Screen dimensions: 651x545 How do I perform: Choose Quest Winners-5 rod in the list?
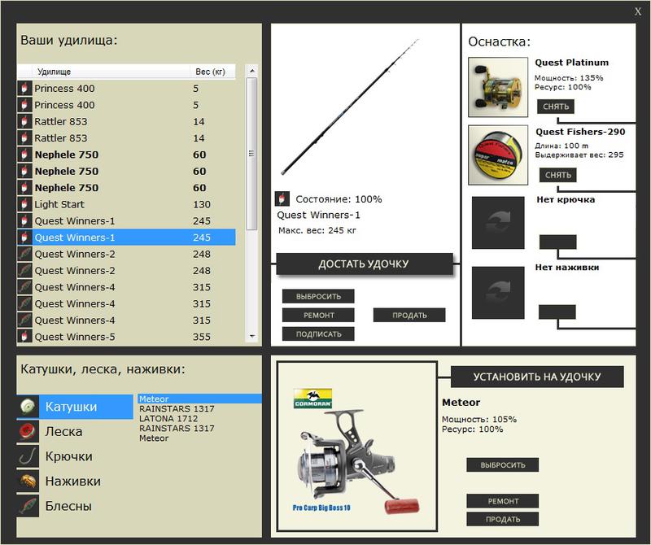pyautogui.click(x=75, y=337)
